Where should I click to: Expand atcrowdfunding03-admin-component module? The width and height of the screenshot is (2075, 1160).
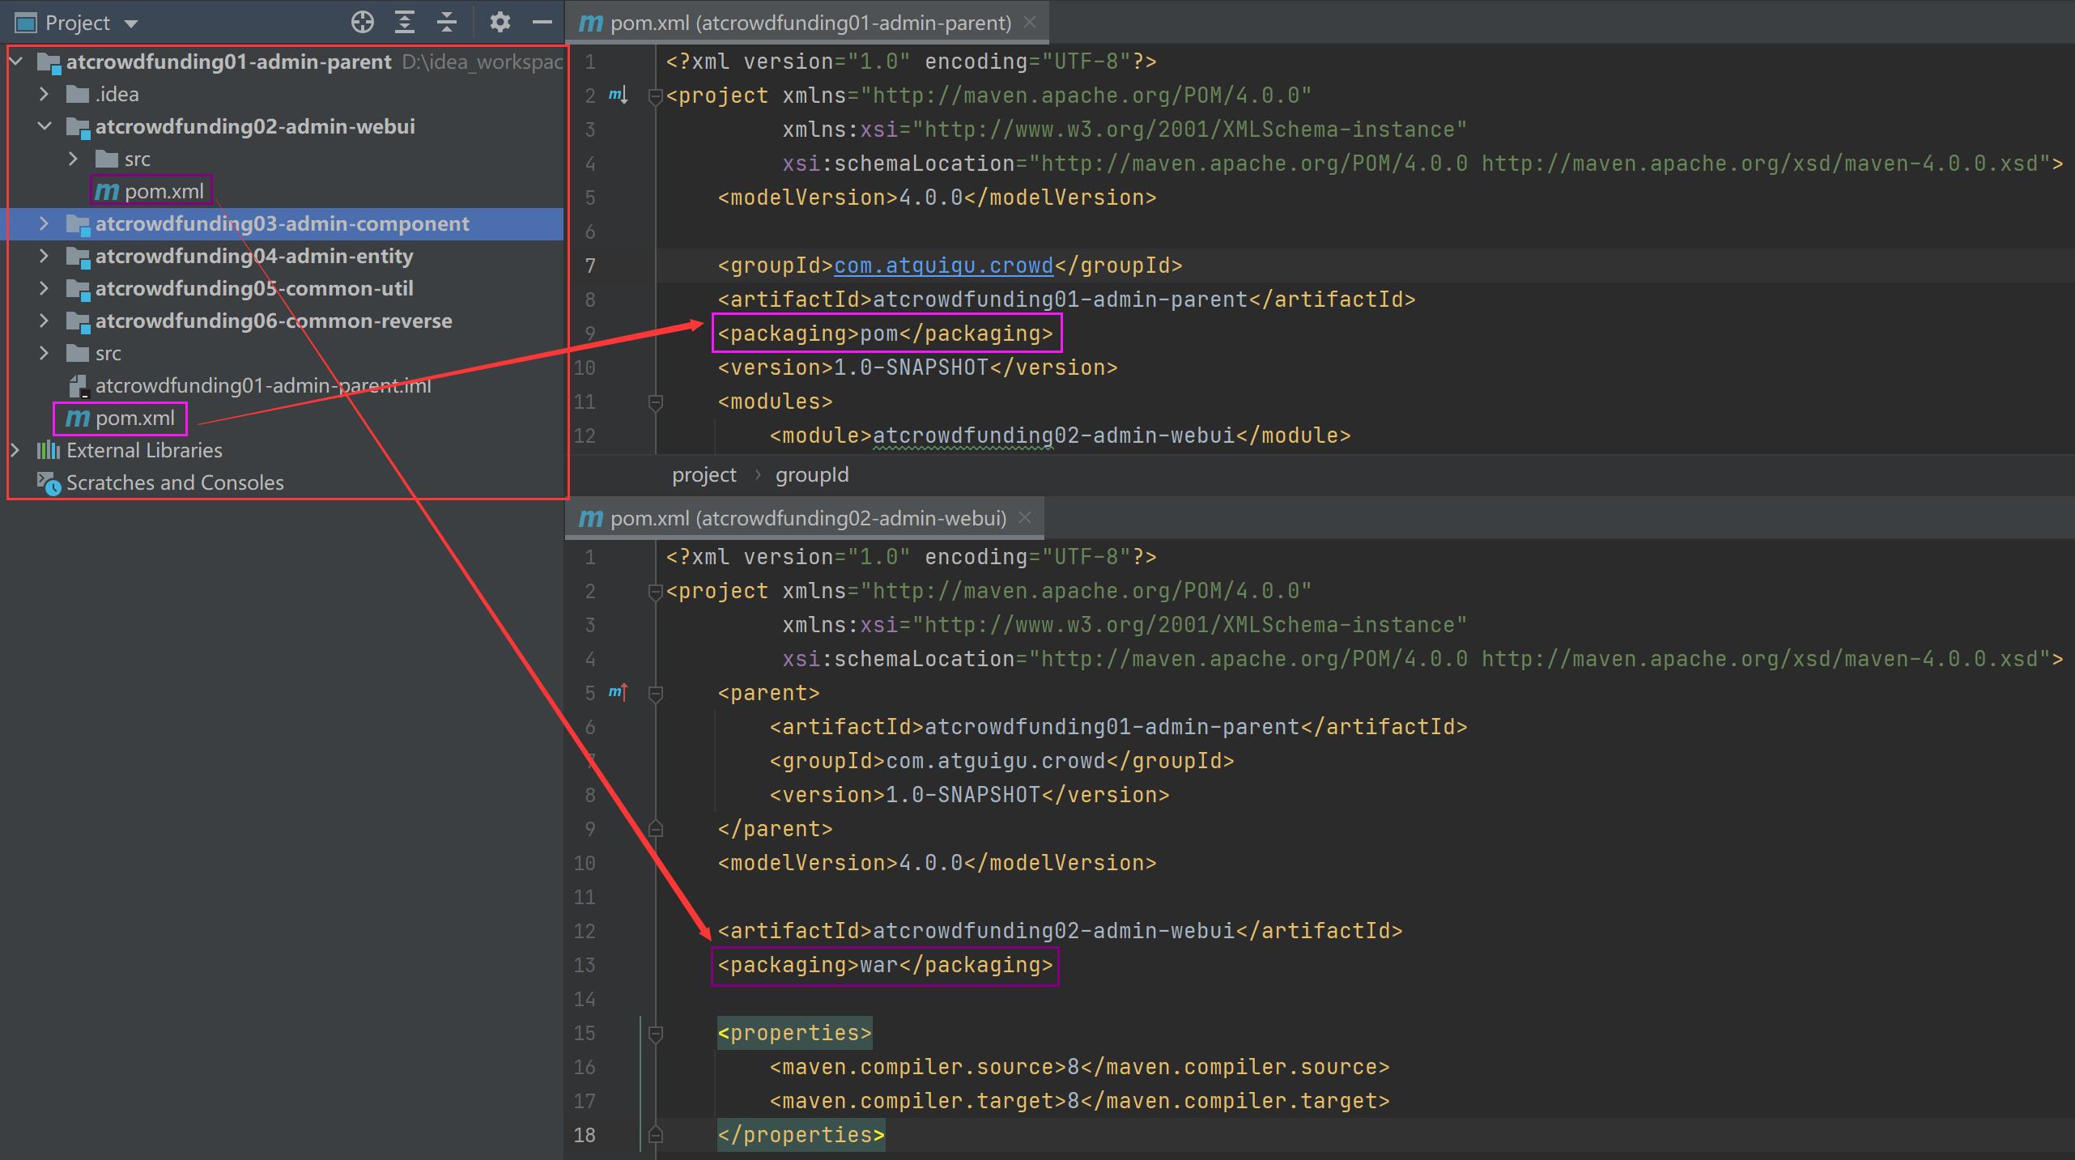coord(45,223)
